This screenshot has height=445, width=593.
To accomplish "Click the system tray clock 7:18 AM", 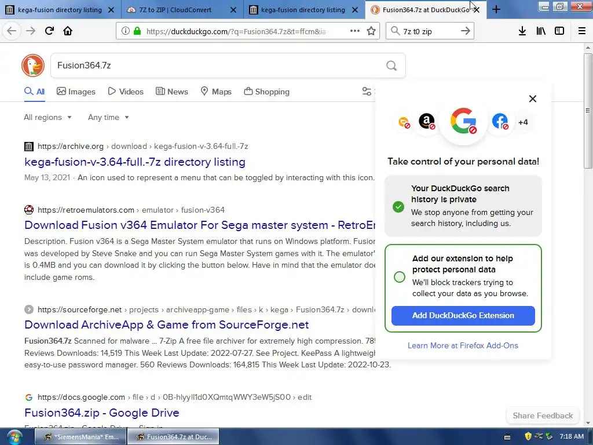I will (572, 437).
